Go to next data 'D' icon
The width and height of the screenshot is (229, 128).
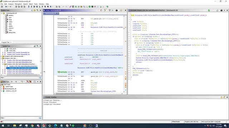[x=34, y=7]
